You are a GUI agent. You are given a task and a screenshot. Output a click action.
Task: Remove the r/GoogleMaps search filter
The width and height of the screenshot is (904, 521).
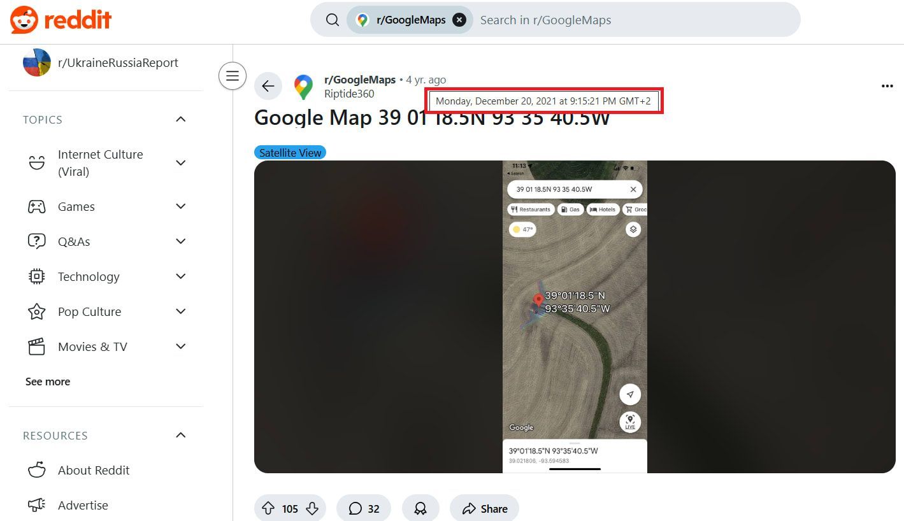[459, 20]
